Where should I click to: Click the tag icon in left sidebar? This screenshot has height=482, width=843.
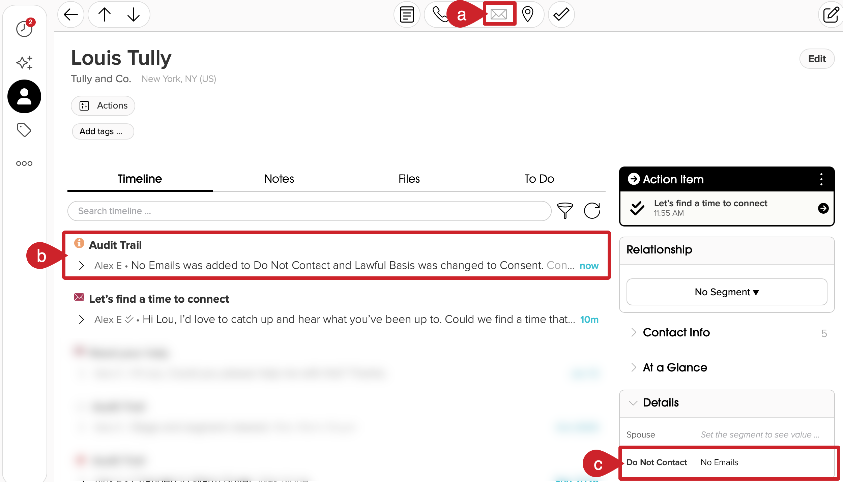[x=24, y=130]
